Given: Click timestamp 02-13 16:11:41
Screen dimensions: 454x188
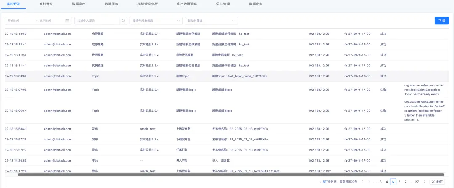Looking at the screenshot, I should (x=16, y=66).
